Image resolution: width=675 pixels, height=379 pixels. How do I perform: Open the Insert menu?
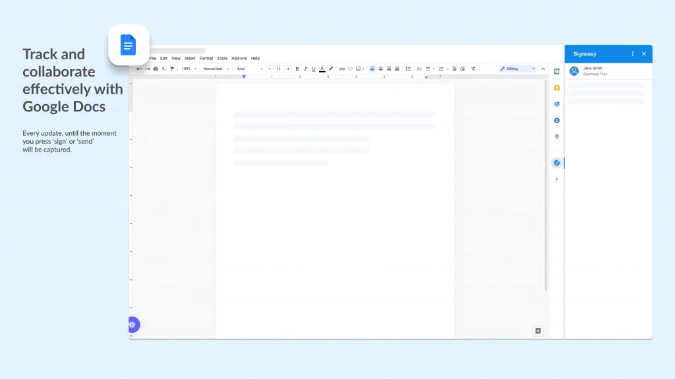[x=190, y=58]
